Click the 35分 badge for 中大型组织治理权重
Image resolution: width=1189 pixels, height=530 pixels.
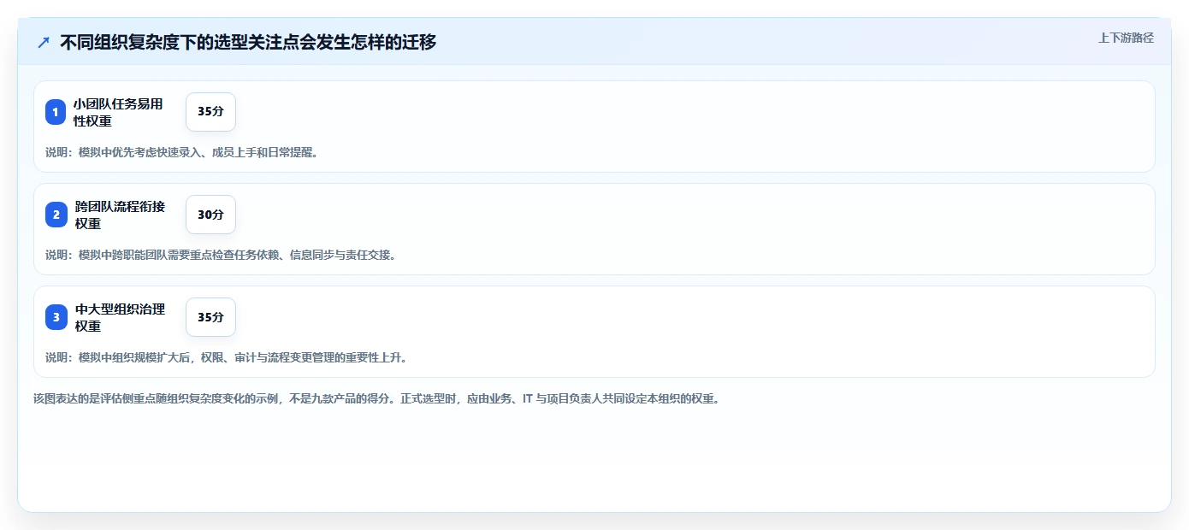(210, 317)
